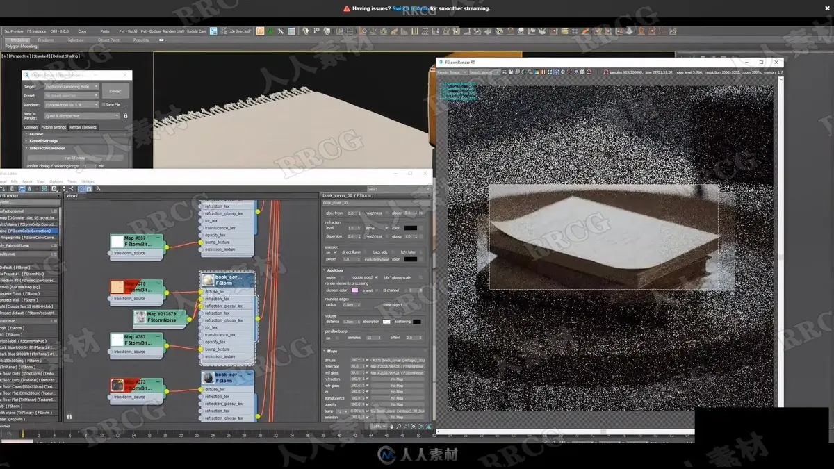The height and width of the screenshot is (469, 834).
Task: Switch to the Render Elements tab
Action: pos(83,127)
